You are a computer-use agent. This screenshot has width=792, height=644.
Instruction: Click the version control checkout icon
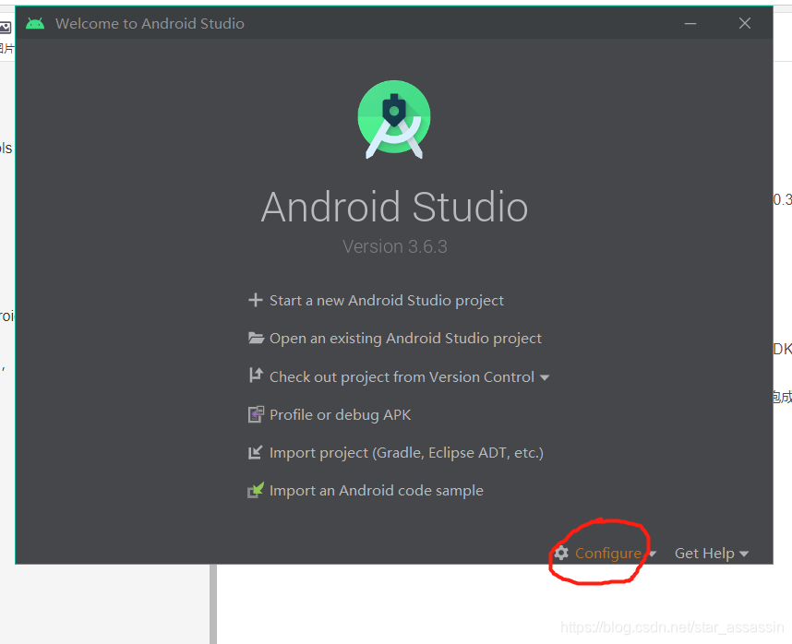pyautogui.click(x=256, y=376)
